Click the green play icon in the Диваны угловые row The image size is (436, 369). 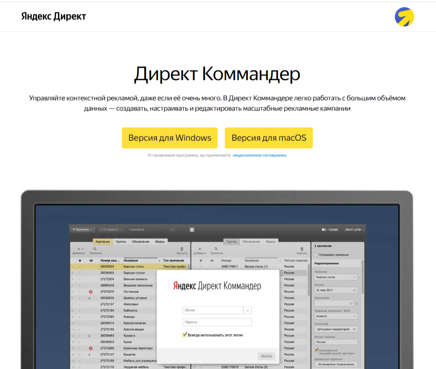[90, 298]
